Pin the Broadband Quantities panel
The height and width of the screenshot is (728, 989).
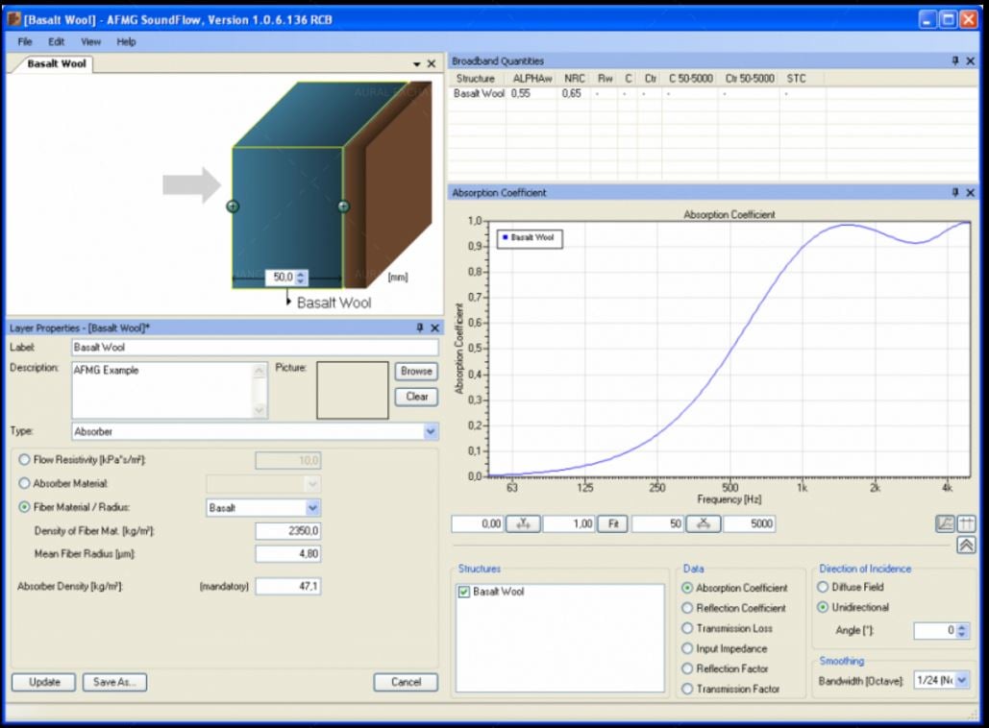[955, 61]
